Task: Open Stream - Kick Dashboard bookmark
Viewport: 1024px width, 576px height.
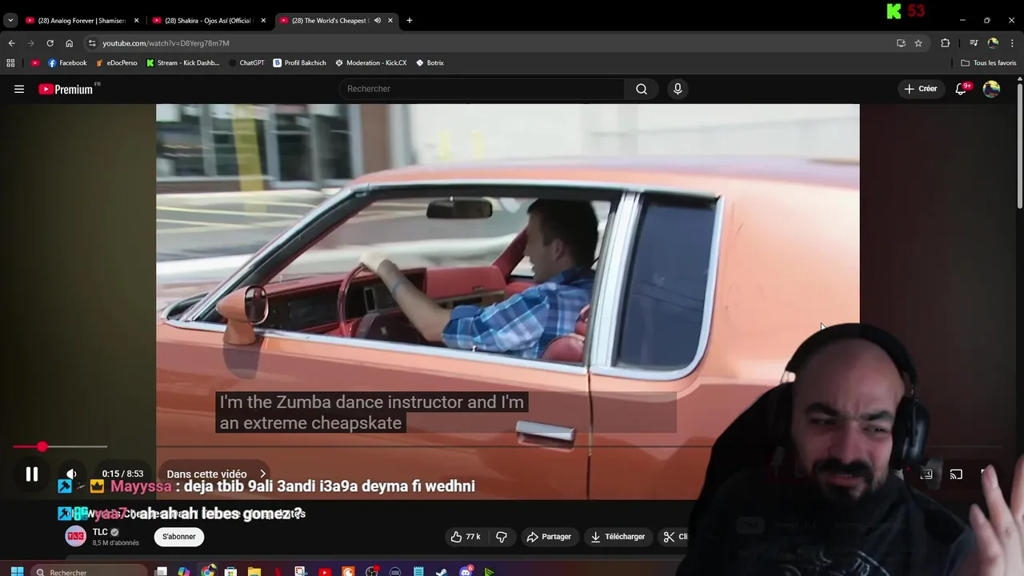Action: coord(183,62)
